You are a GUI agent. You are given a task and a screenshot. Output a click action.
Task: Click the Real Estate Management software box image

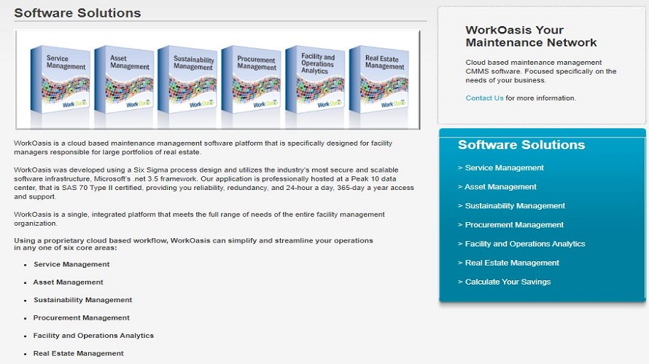(x=379, y=79)
